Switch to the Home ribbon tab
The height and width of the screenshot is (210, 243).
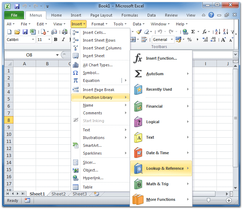pos(57,15)
